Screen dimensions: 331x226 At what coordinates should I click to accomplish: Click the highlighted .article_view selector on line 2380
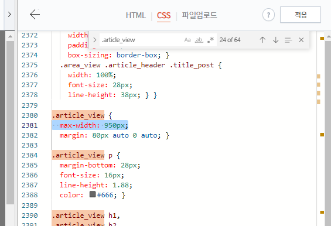[78, 115]
